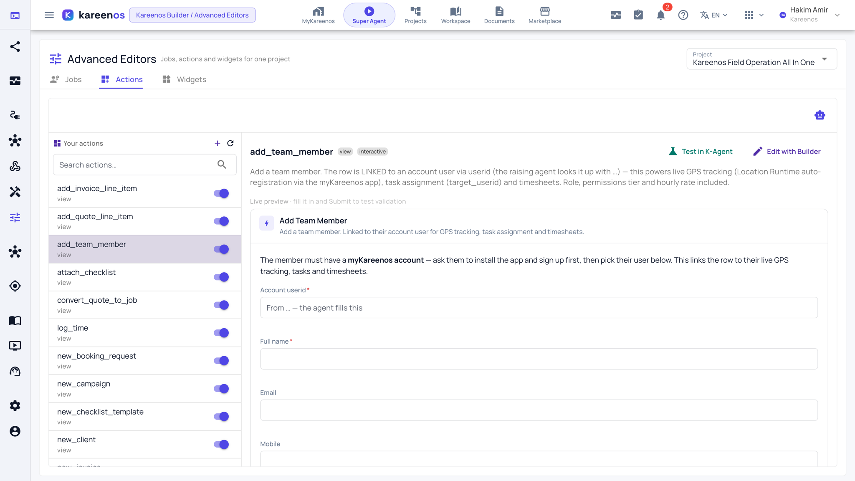This screenshot has height=481, width=855.
Task: Toggle off add_quote_line_item action
Action: (x=221, y=221)
